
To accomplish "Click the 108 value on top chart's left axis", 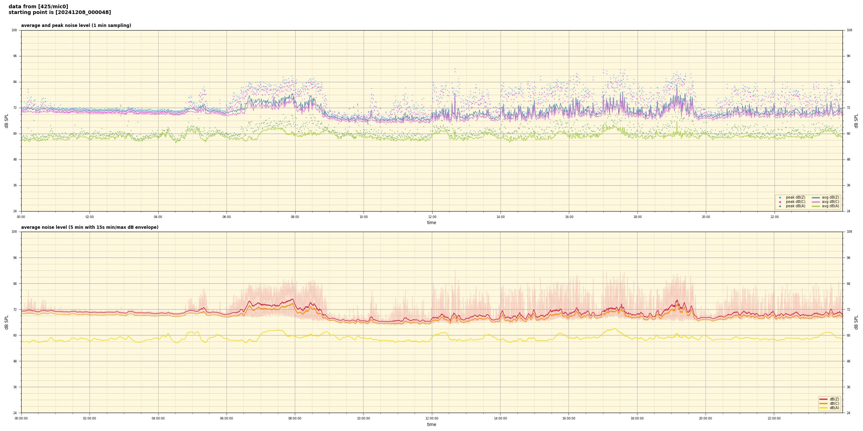I will pos(14,30).
